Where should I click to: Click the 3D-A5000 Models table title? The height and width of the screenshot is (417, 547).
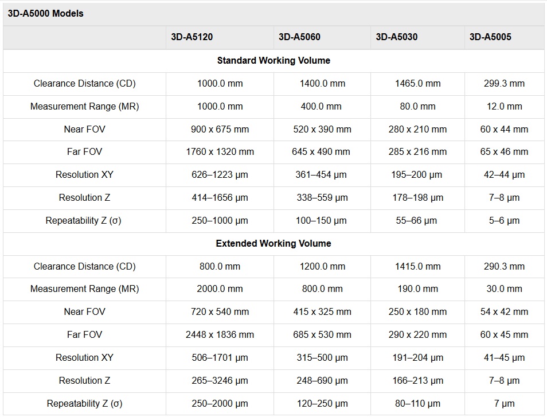coord(46,14)
